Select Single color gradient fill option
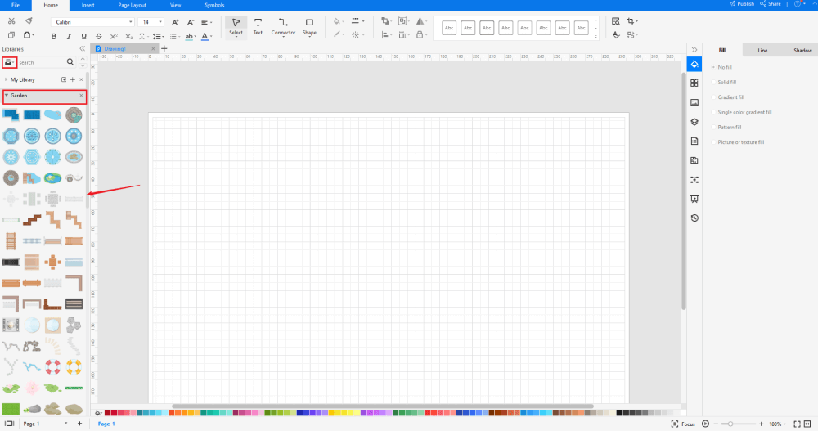The image size is (818, 431). [x=742, y=112]
